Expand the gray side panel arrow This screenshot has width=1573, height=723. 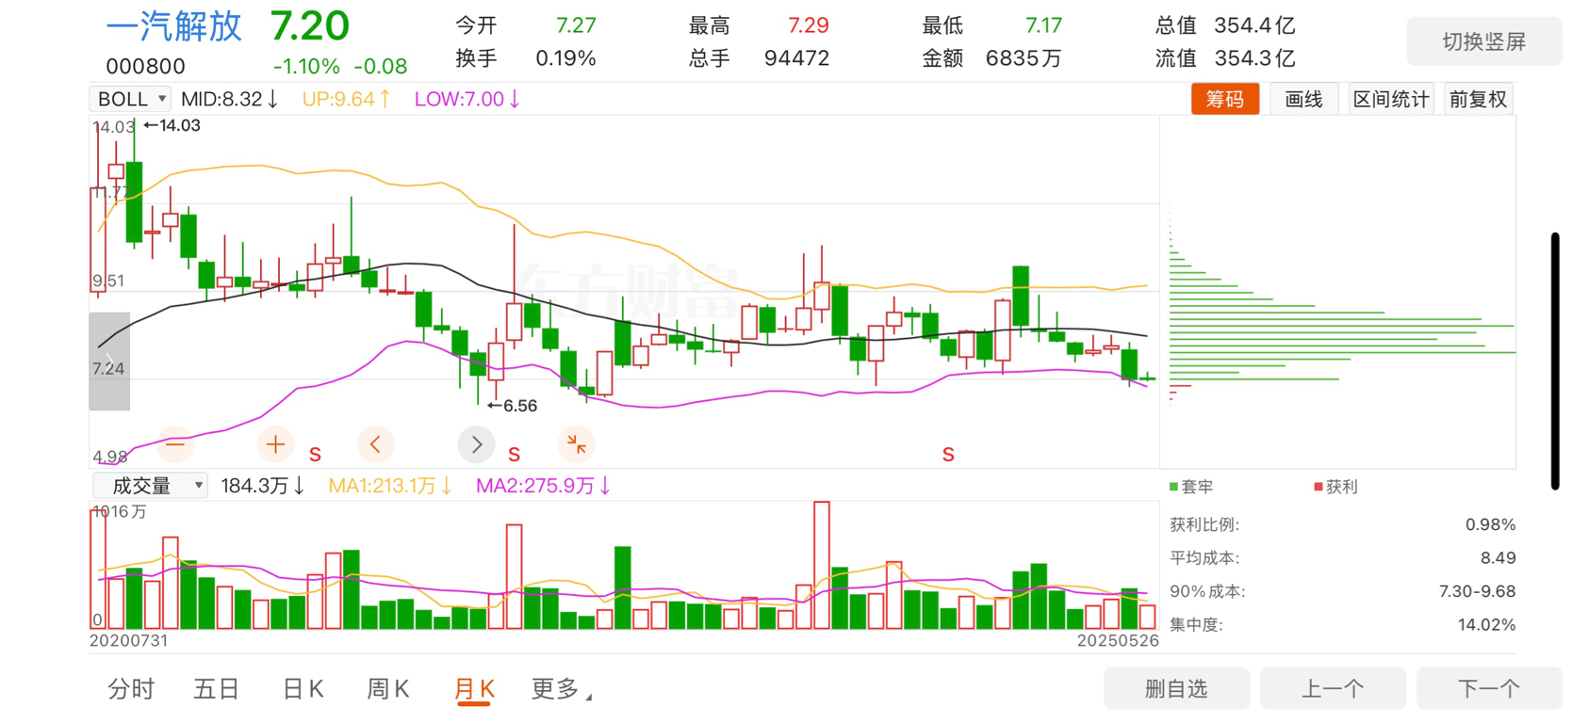click(109, 361)
